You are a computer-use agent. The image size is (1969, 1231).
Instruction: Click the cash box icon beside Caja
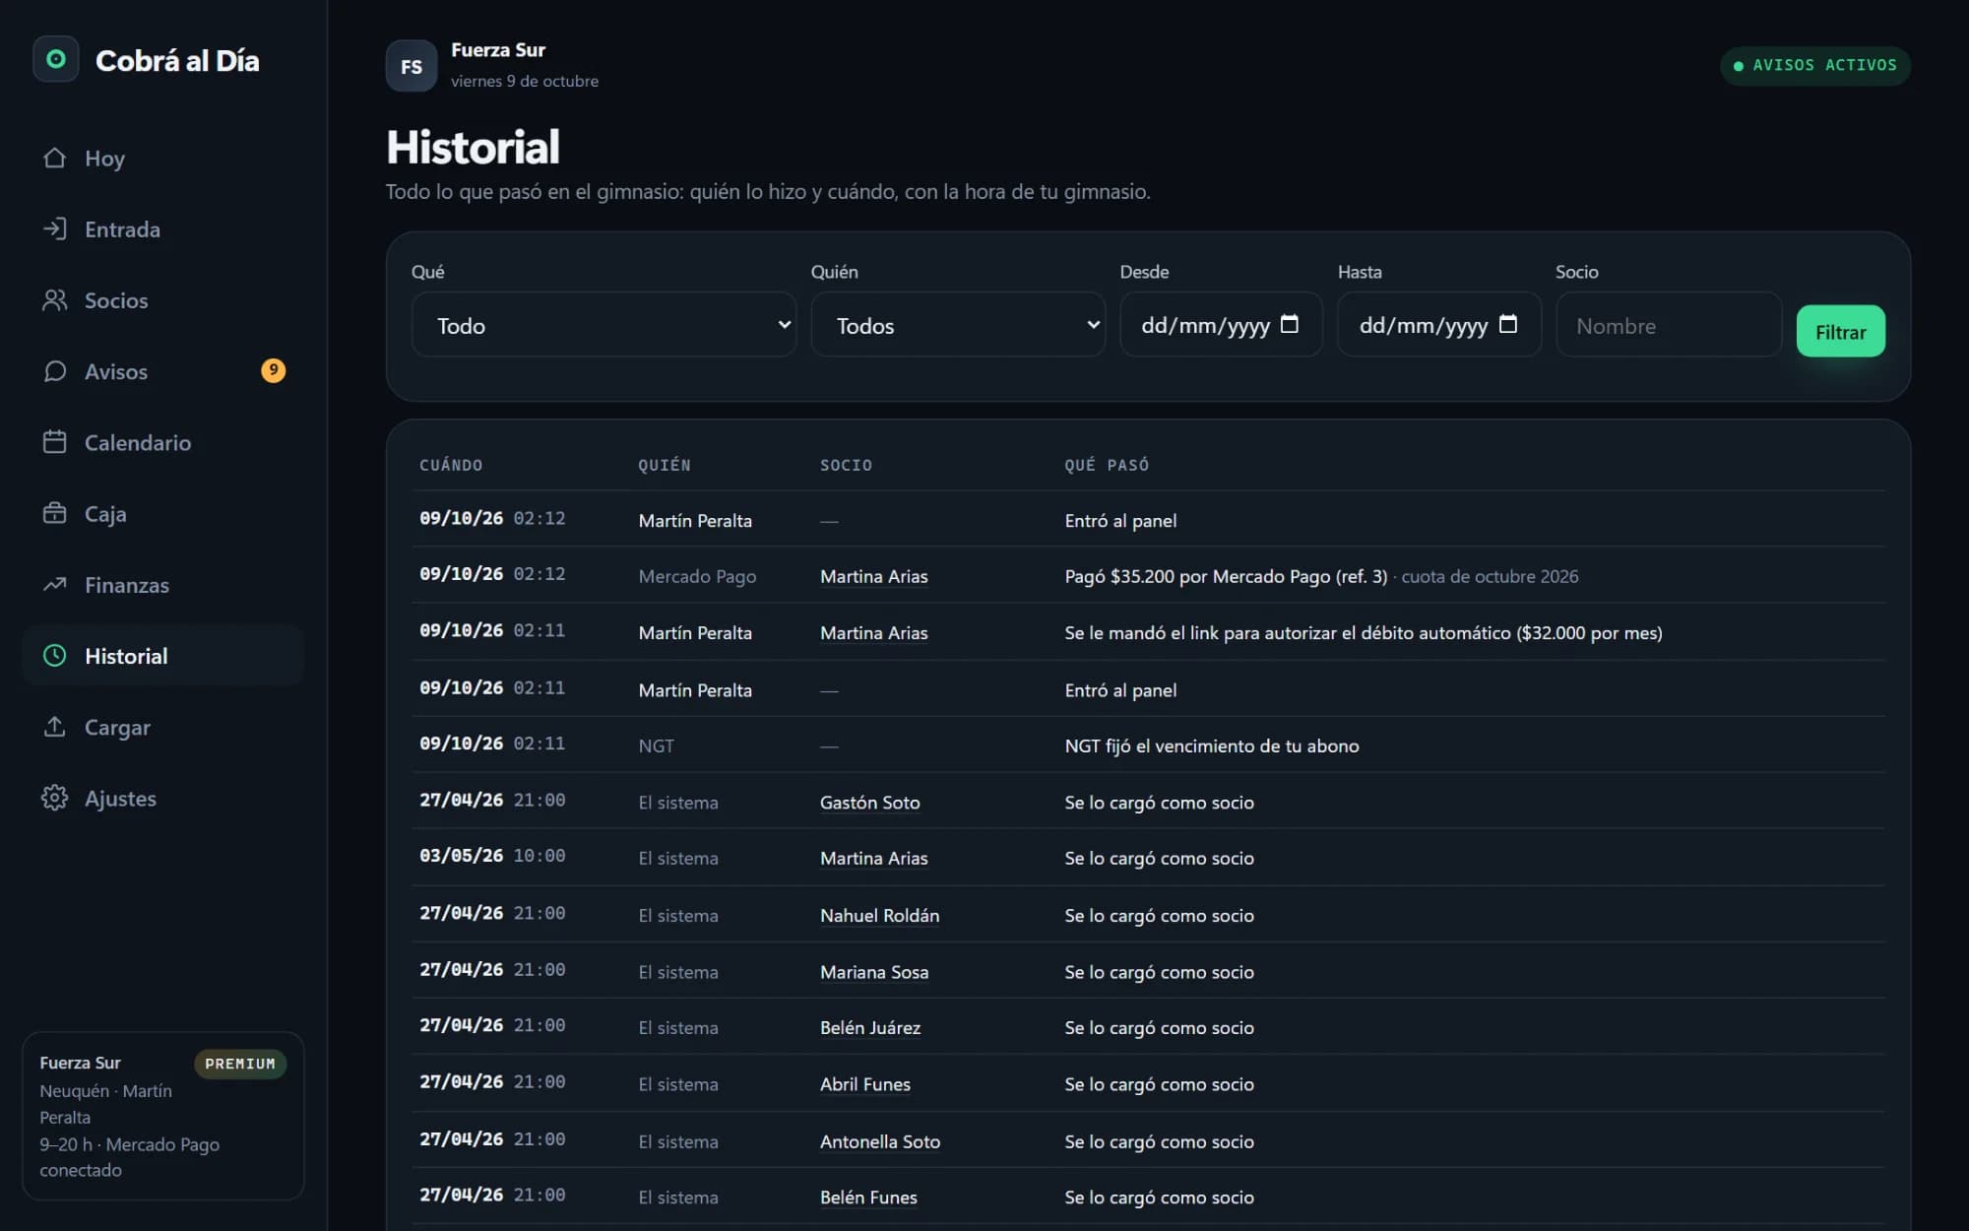55,513
